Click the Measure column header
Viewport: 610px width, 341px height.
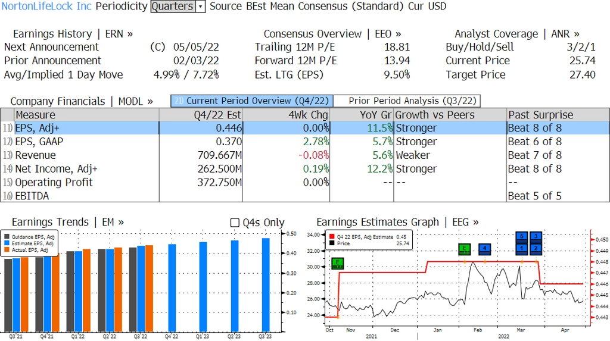(86, 115)
